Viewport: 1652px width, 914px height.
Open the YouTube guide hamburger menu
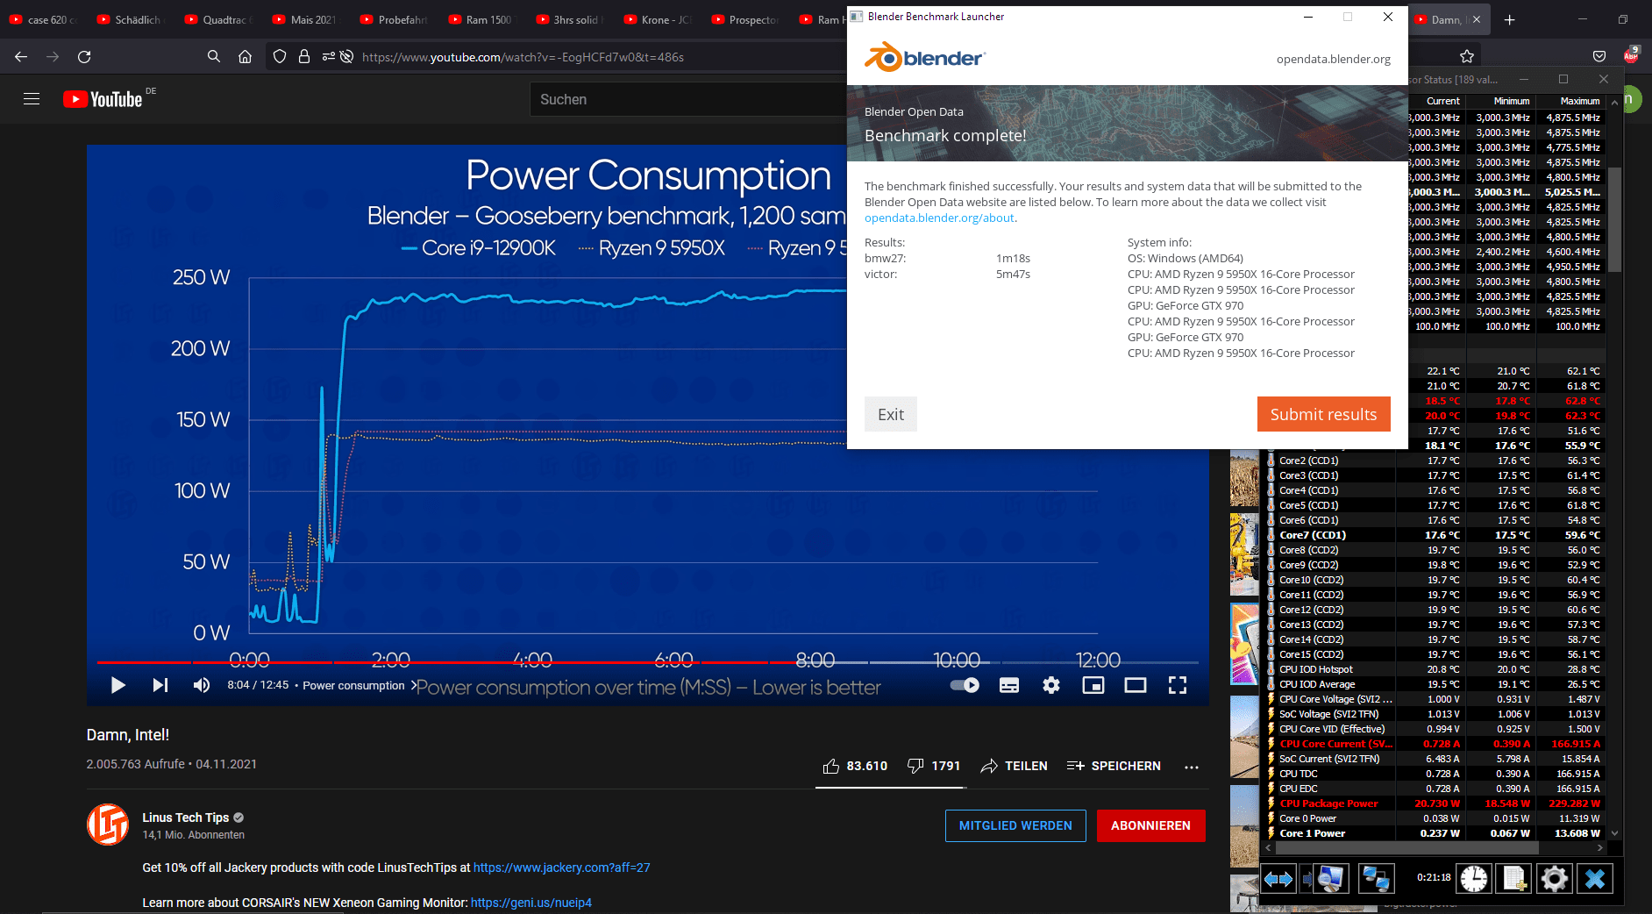pyautogui.click(x=32, y=99)
